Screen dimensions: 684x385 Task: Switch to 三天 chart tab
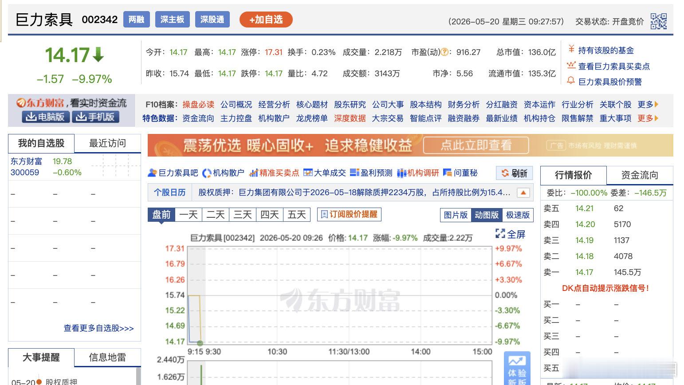click(243, 215)
